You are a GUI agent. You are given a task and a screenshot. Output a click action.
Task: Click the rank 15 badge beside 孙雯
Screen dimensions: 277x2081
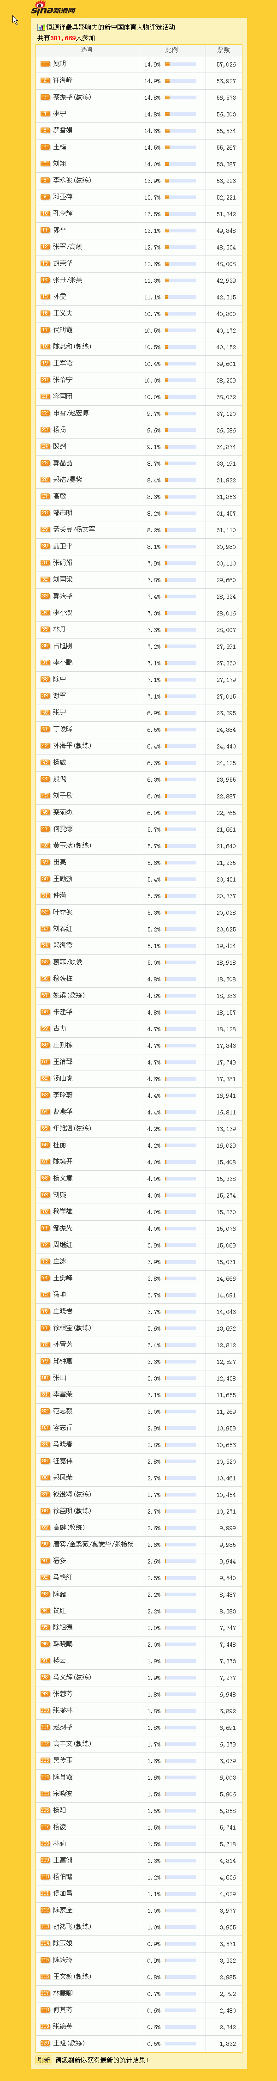[x=45, y=297]
